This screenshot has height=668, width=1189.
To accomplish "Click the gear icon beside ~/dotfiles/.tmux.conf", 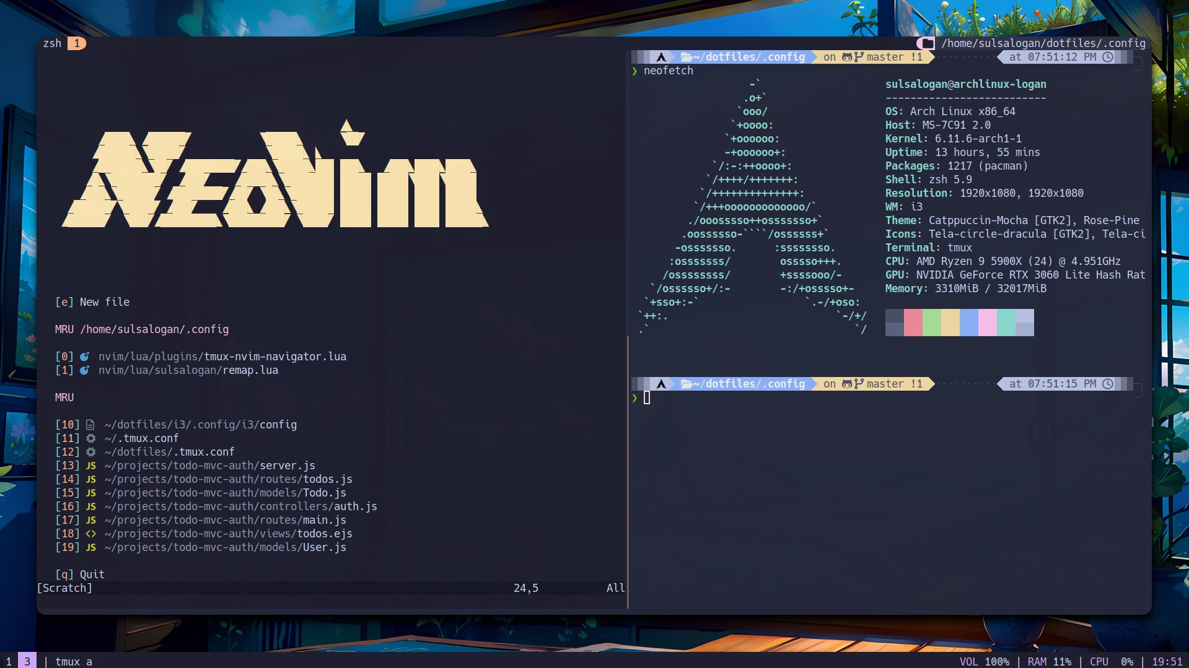I will [x=90, y=452].
